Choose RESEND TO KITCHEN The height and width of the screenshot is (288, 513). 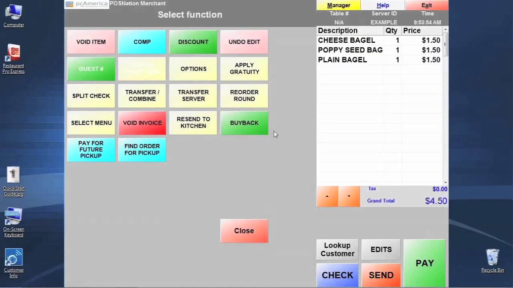[x=193, y=123]
